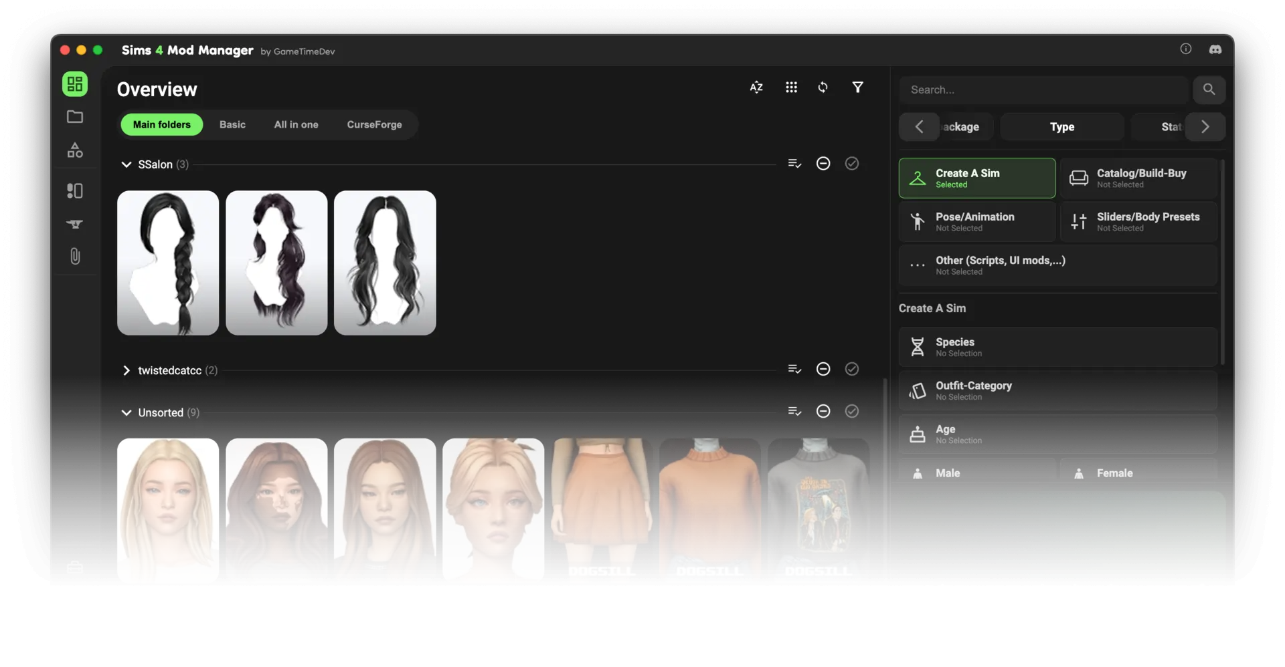The height and width of the screenshot is (667, 1285).
Task: Open the Age selection dropdown
Action: click(x=1057, y=434)
